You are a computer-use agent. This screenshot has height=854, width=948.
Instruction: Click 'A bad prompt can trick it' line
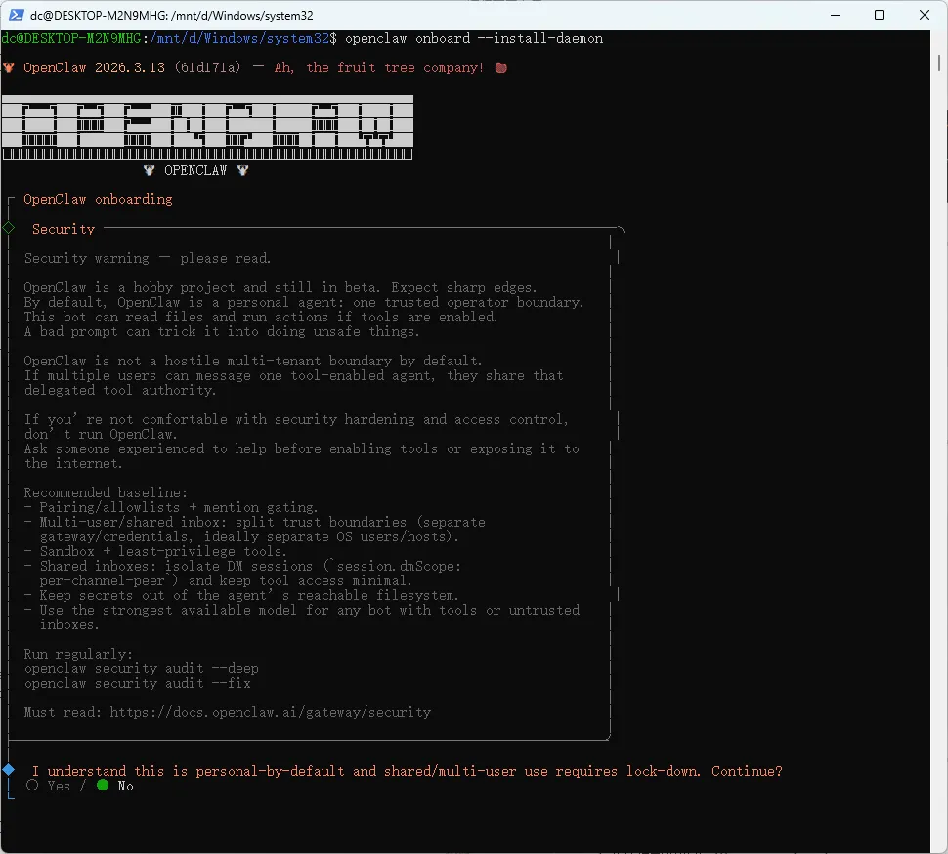point(222,332)
